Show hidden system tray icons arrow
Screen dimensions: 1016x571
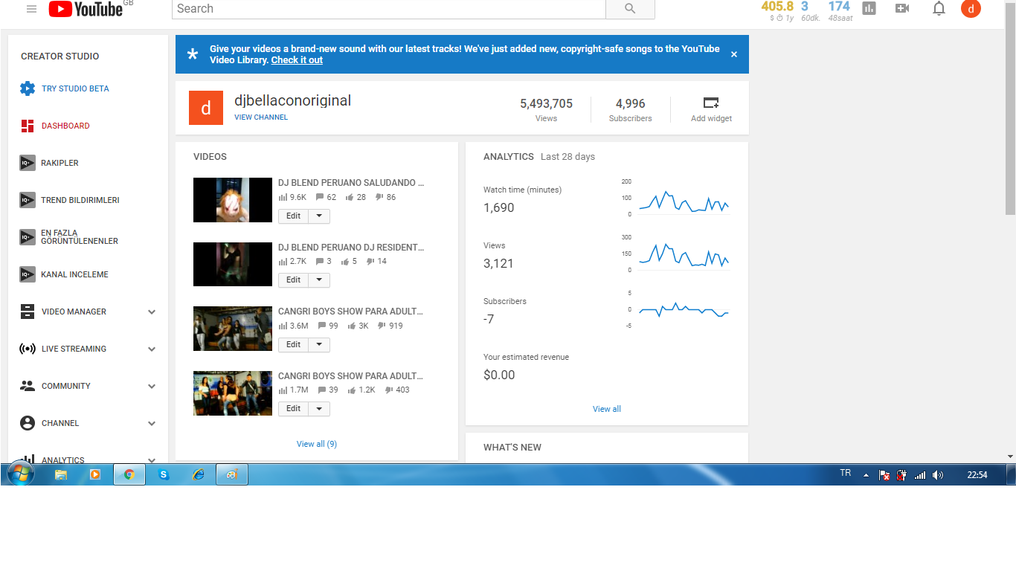(x=866, y=475)
